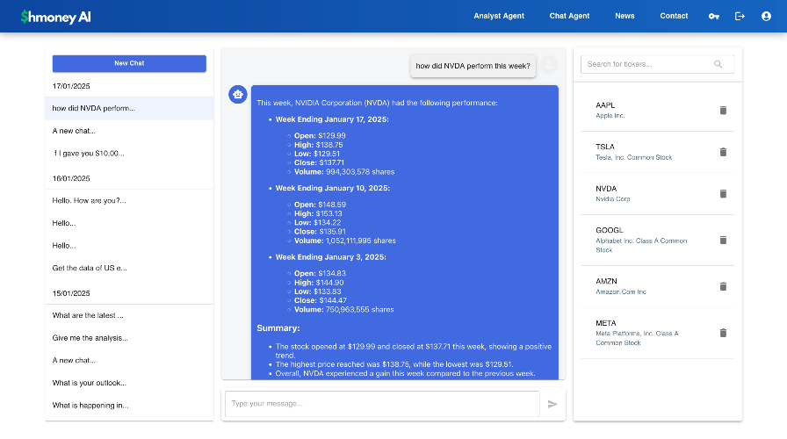Click the logout icon in the header
Viewport: 787px width, 439px height.
tap(740, 17)
